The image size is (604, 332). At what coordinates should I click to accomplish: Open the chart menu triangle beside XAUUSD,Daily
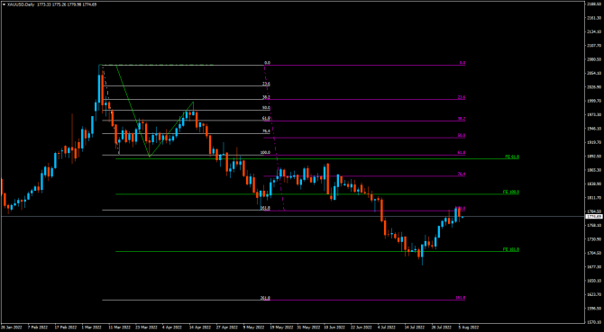point(4,4)
